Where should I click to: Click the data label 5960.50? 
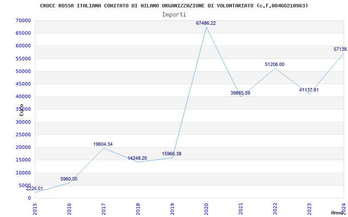click(x=69, y=179)
